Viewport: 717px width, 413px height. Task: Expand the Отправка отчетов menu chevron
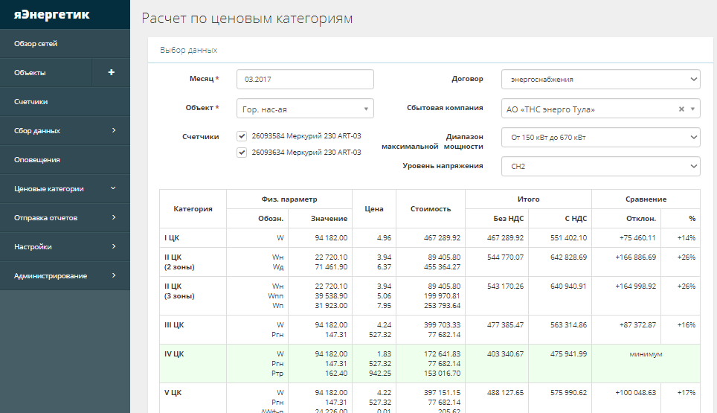(x=113, y=217)
